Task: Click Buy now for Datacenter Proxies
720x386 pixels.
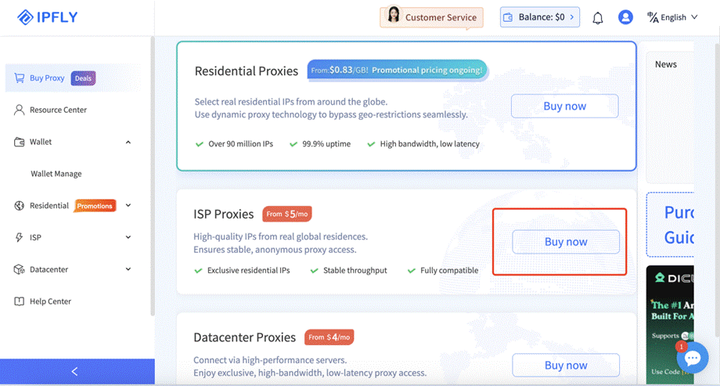Action: pyautogui.click(x=565, y=365)
